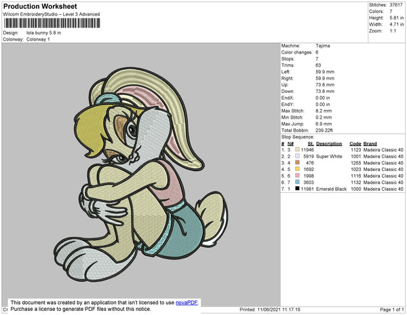Select the Max Jump value 6.9 mm

[x=324, y=124]
